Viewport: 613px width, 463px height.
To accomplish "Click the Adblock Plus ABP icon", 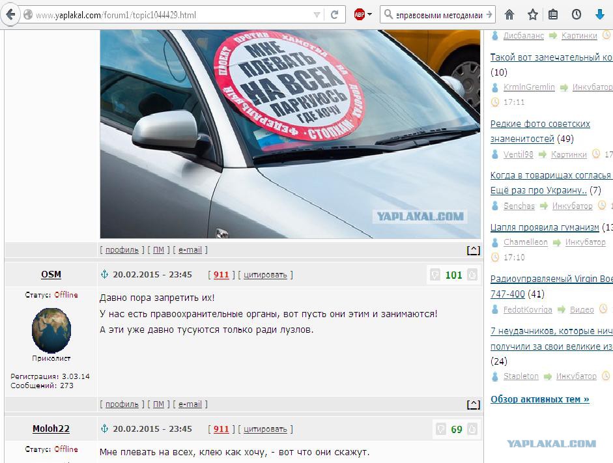I will (360, 15).
